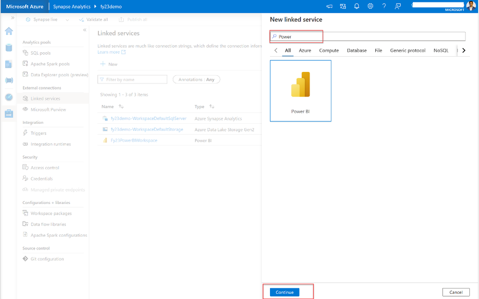Open Data flow libraries
Screen dimensions: 479x299
click(48, 224)
